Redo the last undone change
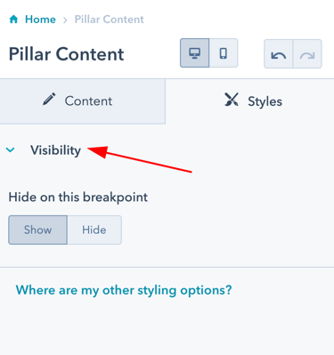The image size is (334, 355). 307,54
